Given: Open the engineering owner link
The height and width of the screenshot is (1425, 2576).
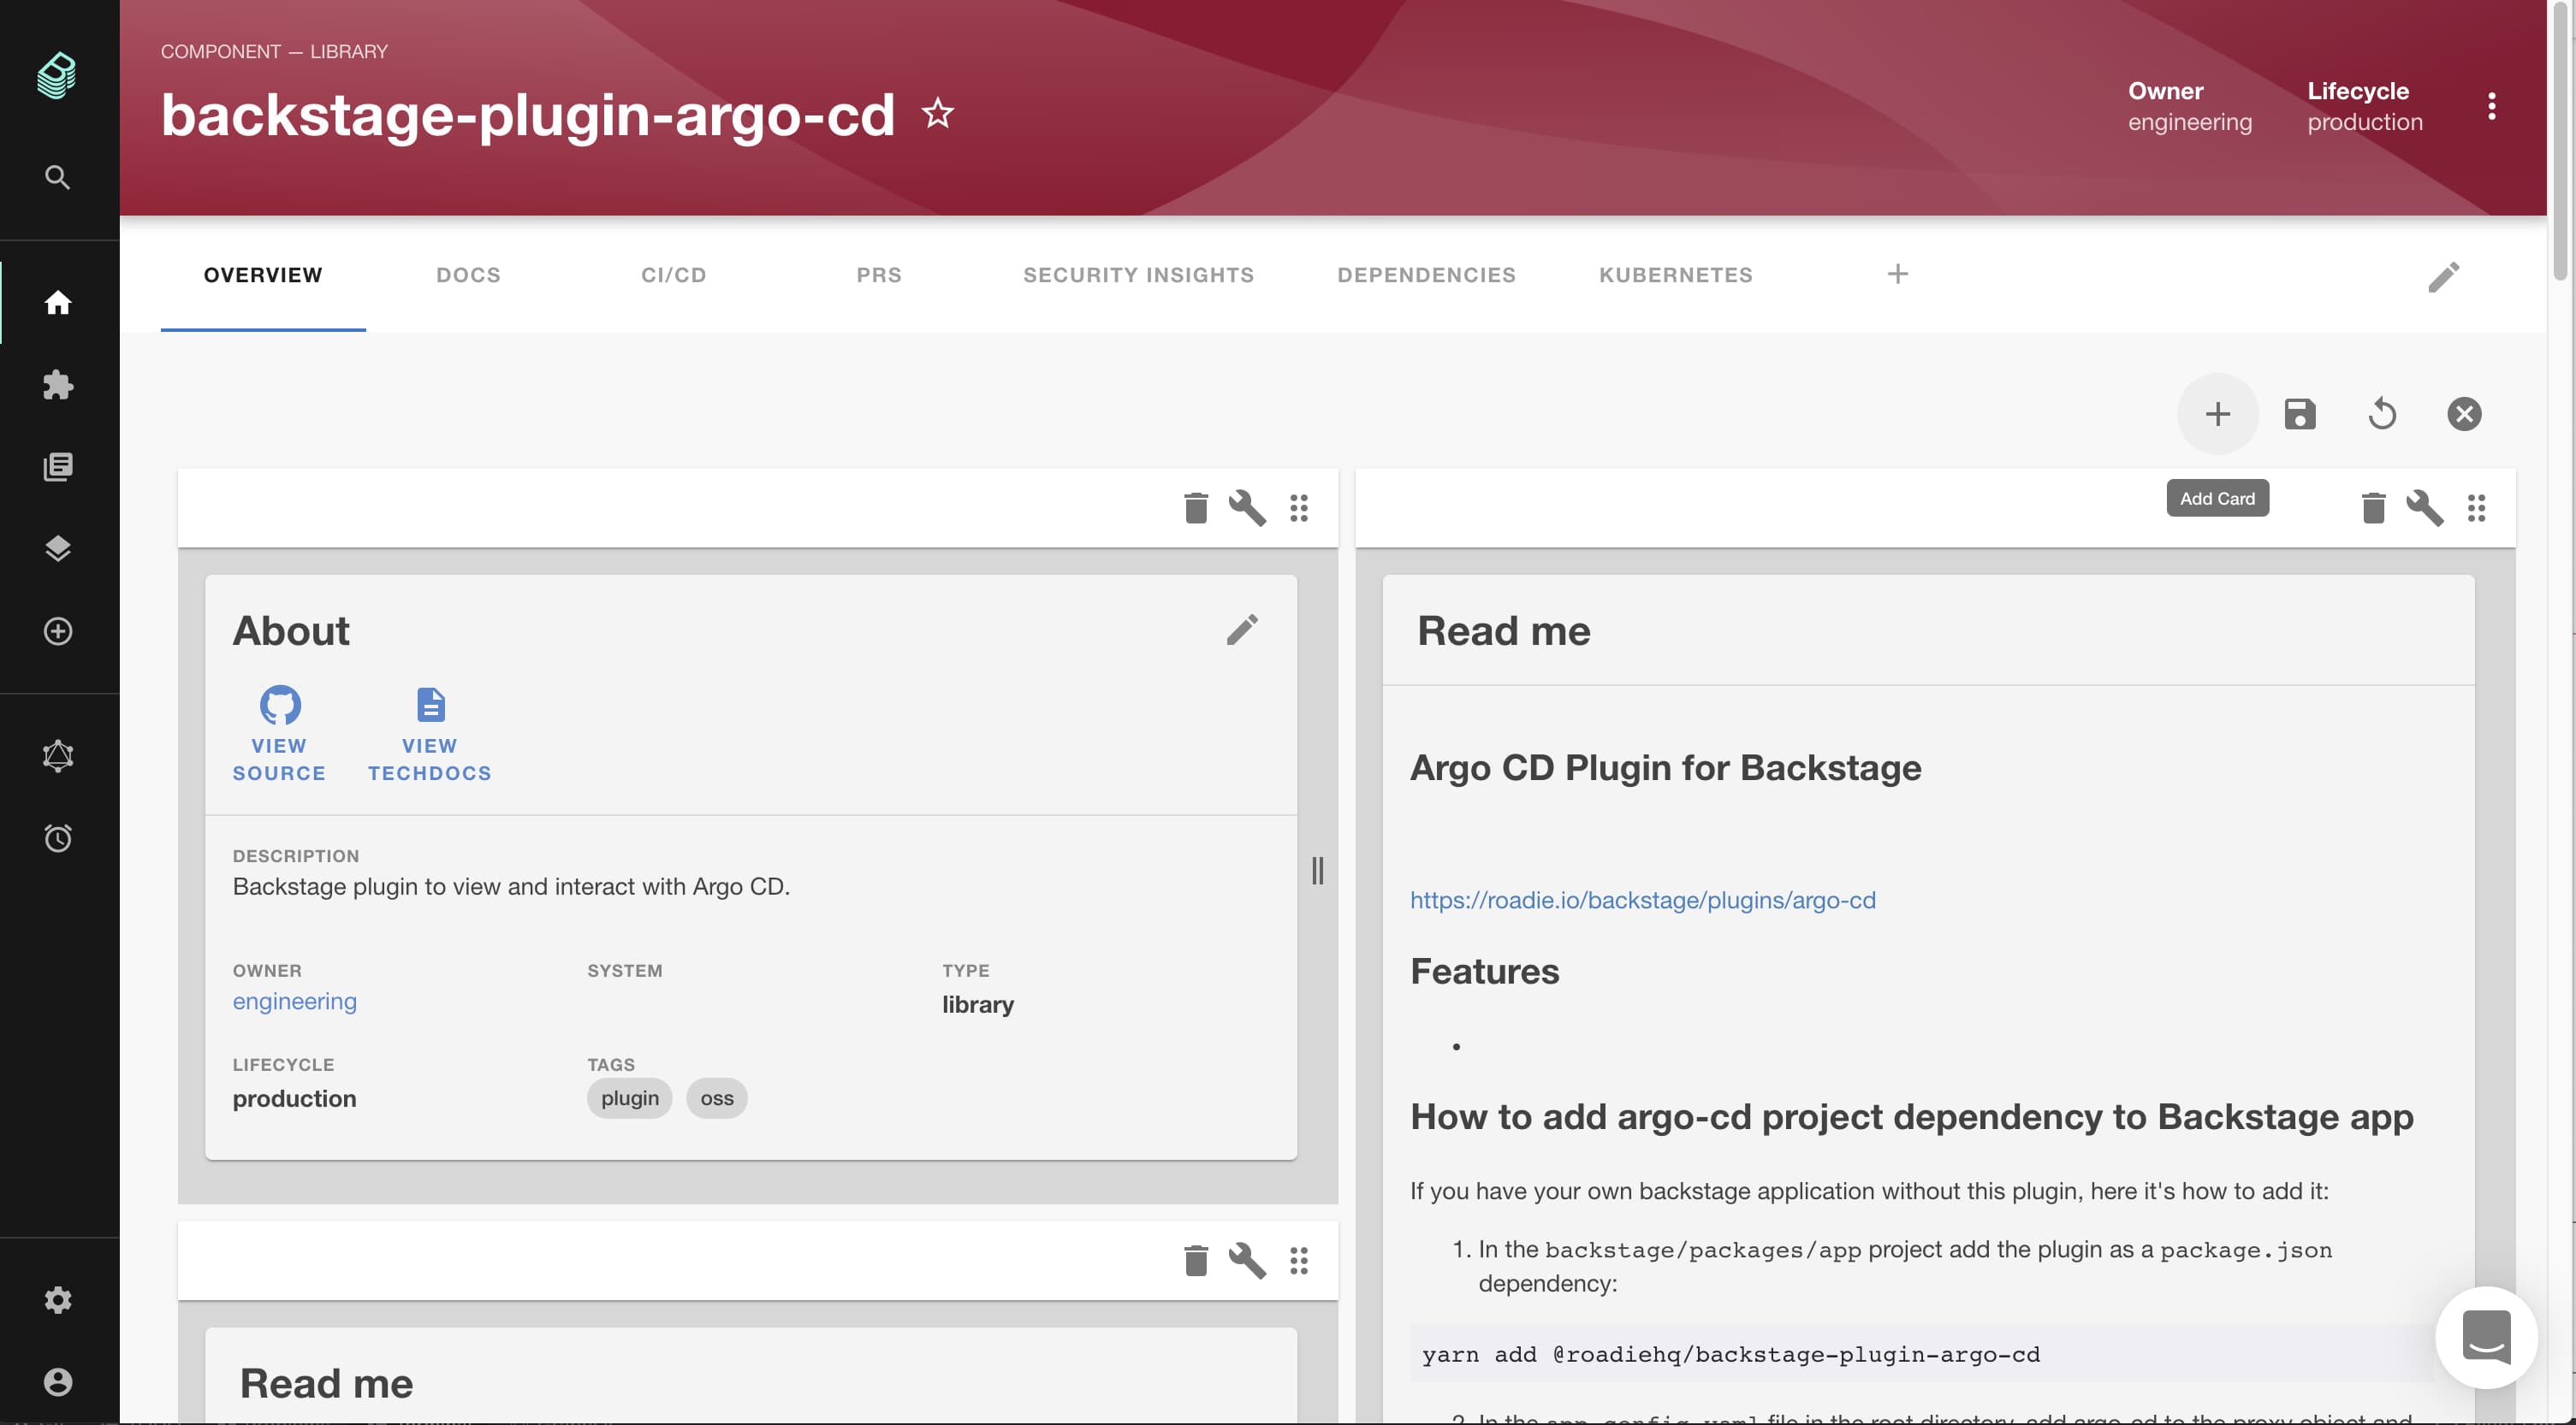Looking at the screenshot, I should coord(294,1002).
